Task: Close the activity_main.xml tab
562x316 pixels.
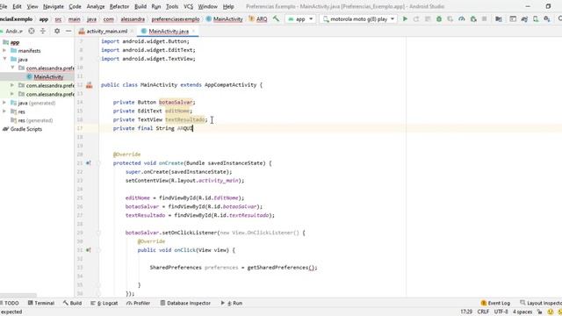Action: point(132,32)
